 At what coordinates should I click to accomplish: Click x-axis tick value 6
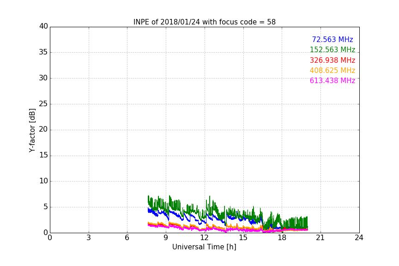click(127, 238)
